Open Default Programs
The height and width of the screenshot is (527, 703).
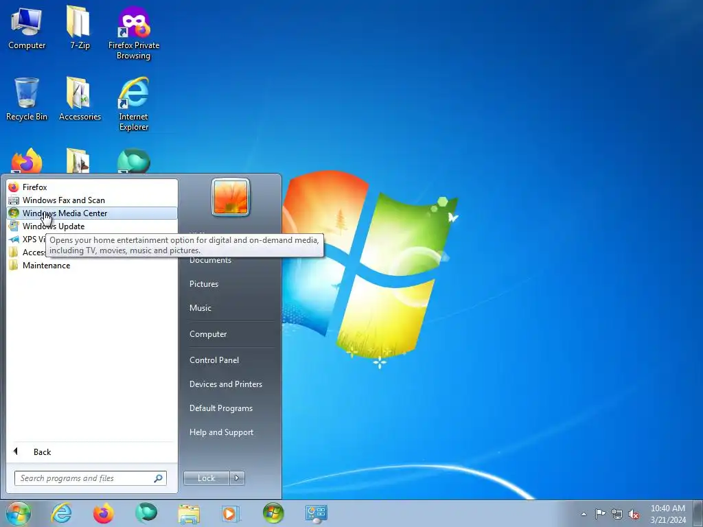[221, 408]
